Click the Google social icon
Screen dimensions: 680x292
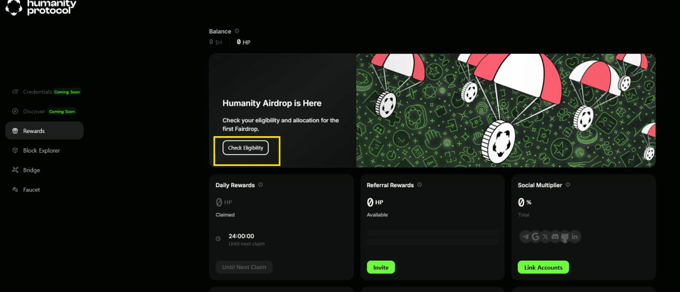(x=535, y=237)
